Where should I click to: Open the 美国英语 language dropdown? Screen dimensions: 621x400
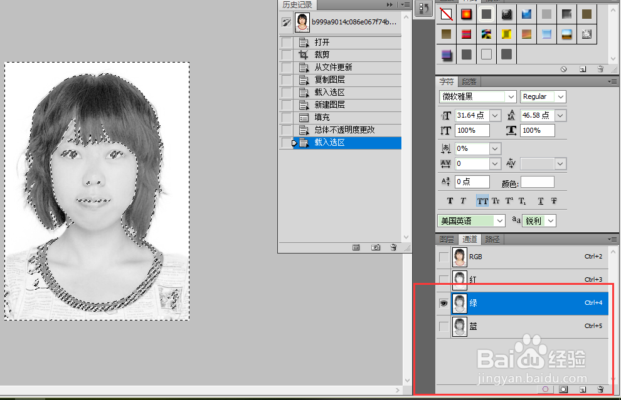pyautogui.click(x=500, y=221)
